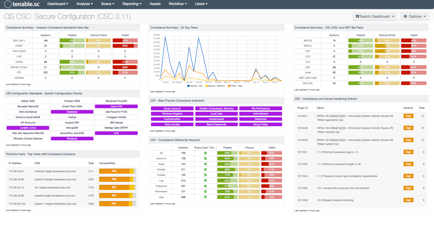The width and height of the screenshot is (434, 226).
Task: Click the green scan check for All row
Action: click(205, 153)
